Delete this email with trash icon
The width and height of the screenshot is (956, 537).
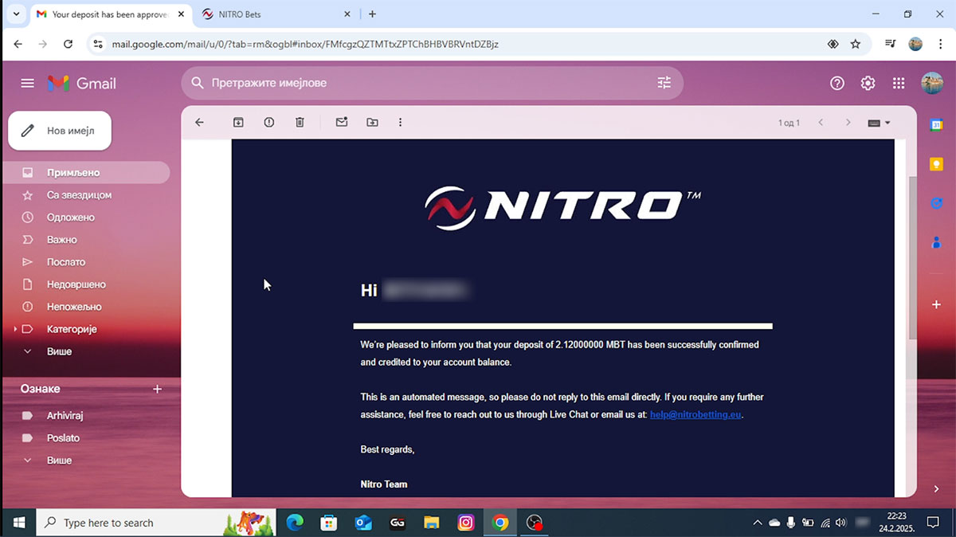point(300,123)
